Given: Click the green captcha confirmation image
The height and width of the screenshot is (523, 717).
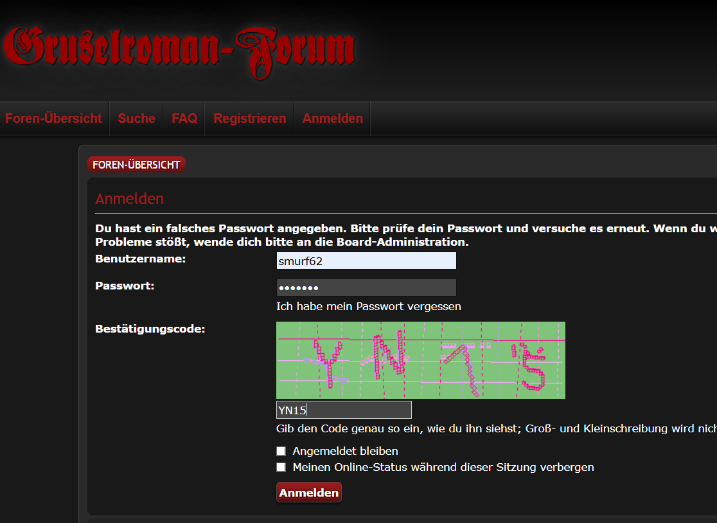Looking at the screenshot, I should point(420,360).
